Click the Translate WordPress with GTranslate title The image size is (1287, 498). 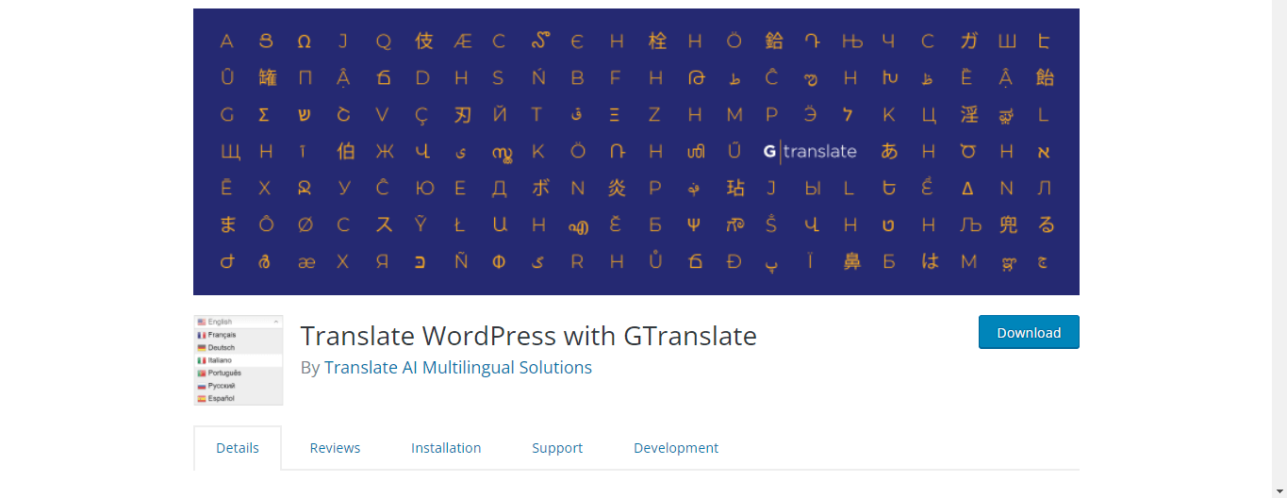(528, 336)
